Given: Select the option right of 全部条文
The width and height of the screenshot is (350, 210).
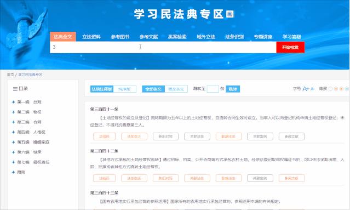Looking at the screenshot, I should tap(176, 89).
